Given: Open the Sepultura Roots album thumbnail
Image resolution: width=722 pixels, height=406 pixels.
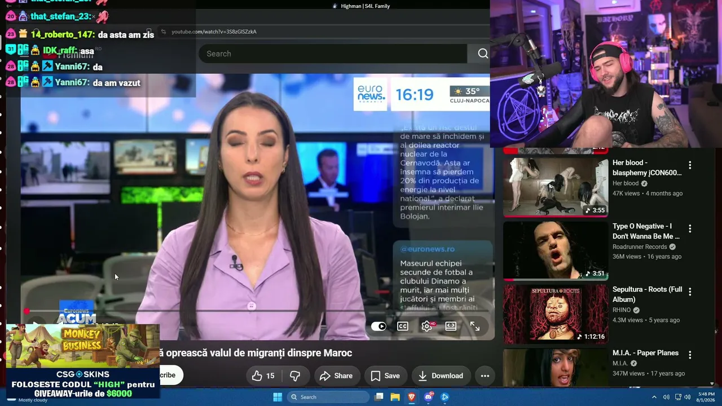Looking at the screenshot, I should [x=556, y=314].
